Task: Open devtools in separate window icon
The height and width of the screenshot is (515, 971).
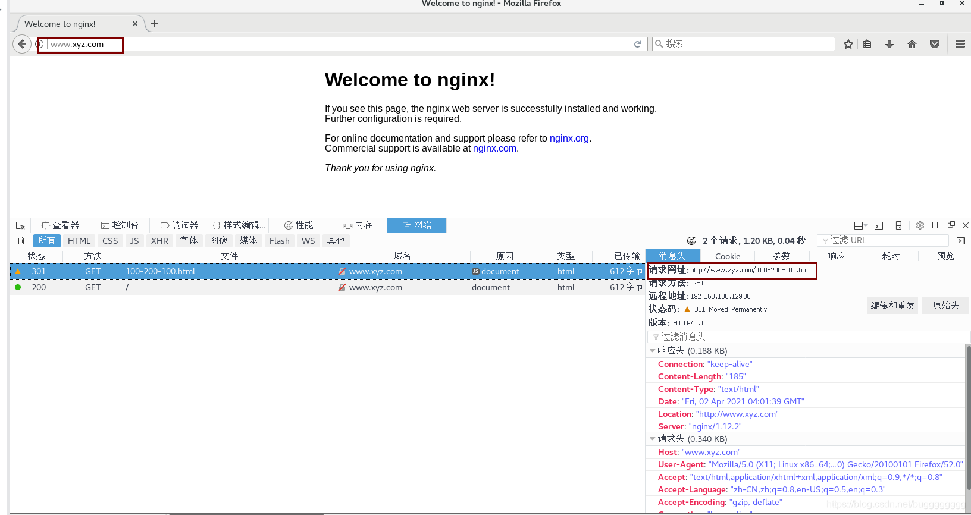Action: tap(951, 225)
